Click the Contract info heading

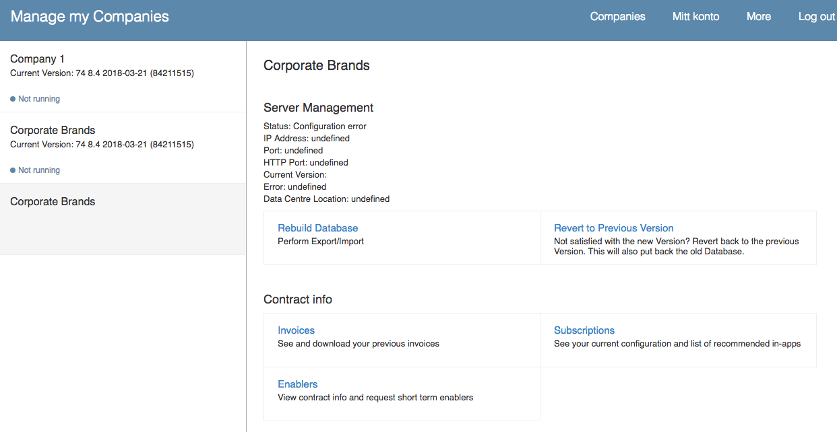(x=297, y=299)
